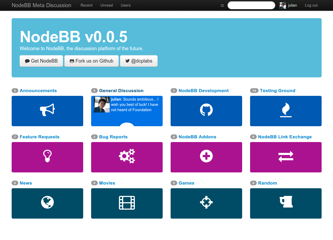Click Log out in the navbar
The width and height of the screenshot is (333, 240).
[x=311, y=5]
